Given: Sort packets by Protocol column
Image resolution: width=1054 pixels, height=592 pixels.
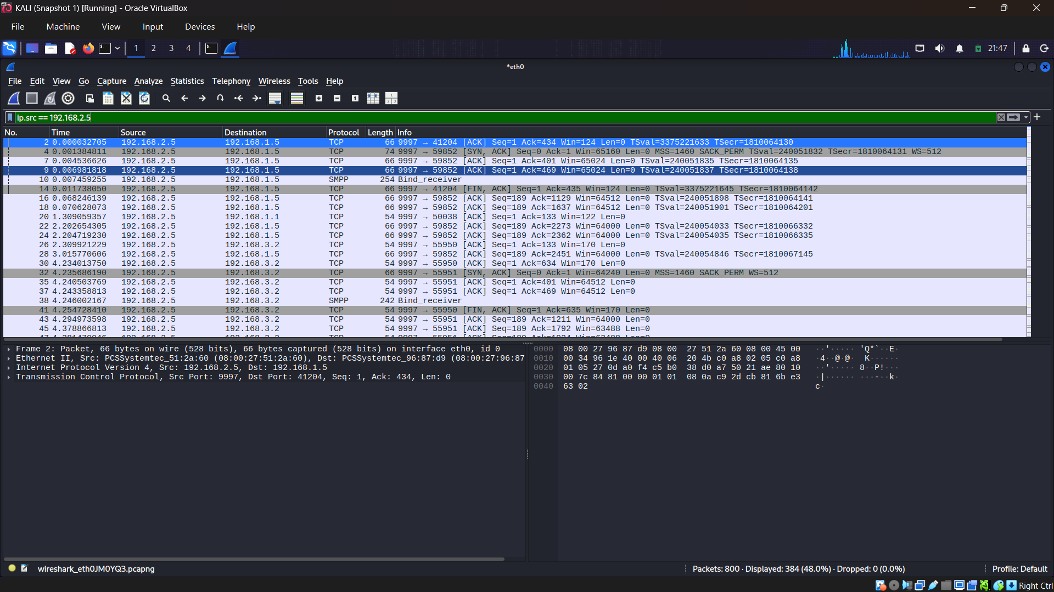Looking at the screenshot, I should pos(346,133).
